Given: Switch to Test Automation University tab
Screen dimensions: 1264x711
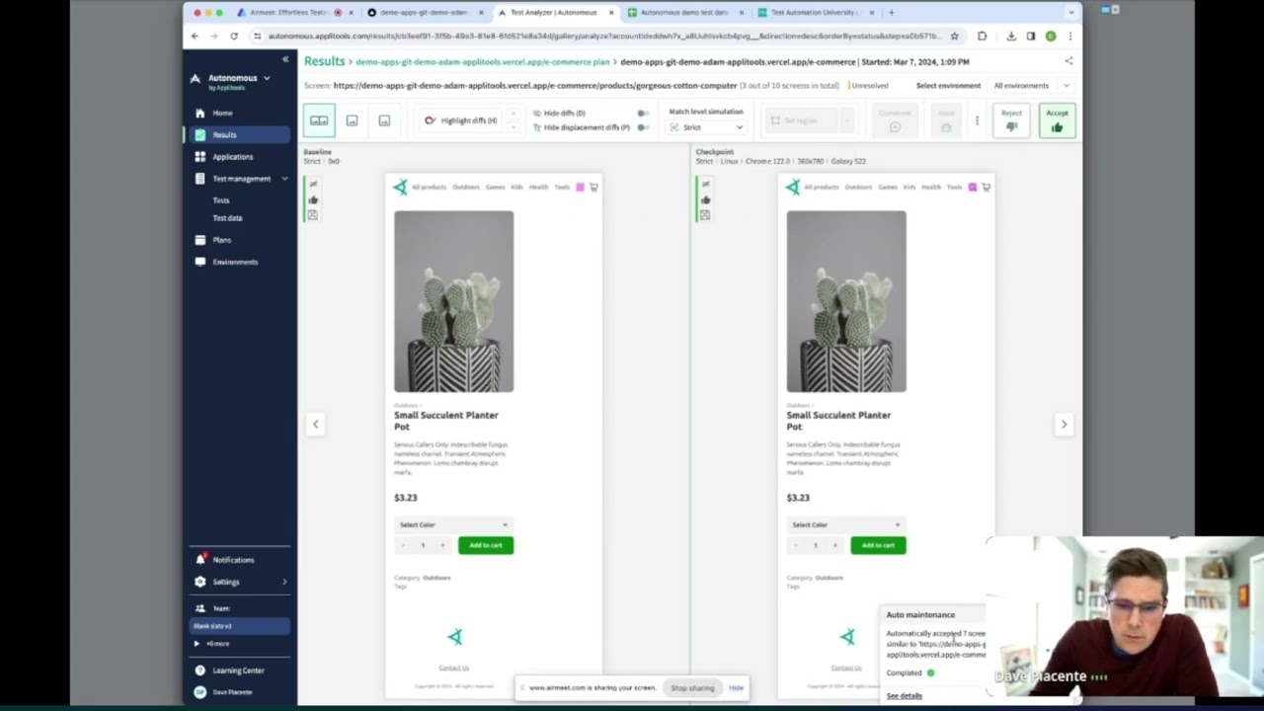Looking at the screenshot, I should point(816,13).
